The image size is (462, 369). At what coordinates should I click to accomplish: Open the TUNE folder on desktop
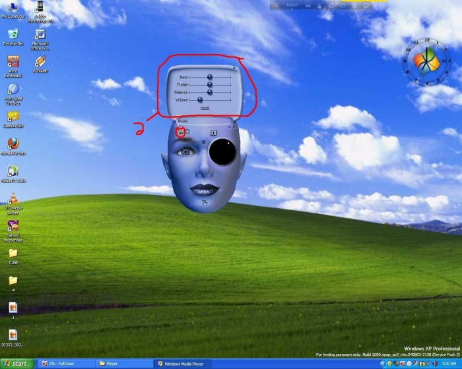(x=13, y=256)
